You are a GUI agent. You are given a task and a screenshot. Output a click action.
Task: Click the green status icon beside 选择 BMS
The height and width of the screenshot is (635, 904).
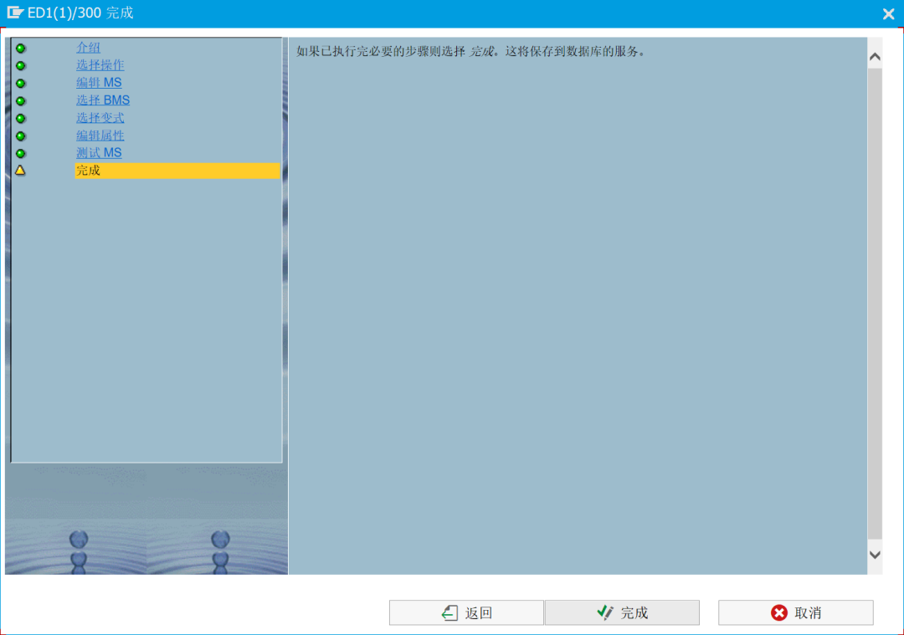click(x=21, y=101)
